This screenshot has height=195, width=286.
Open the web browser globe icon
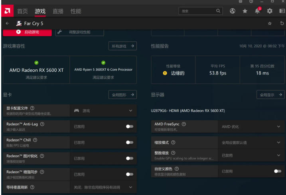233,11
